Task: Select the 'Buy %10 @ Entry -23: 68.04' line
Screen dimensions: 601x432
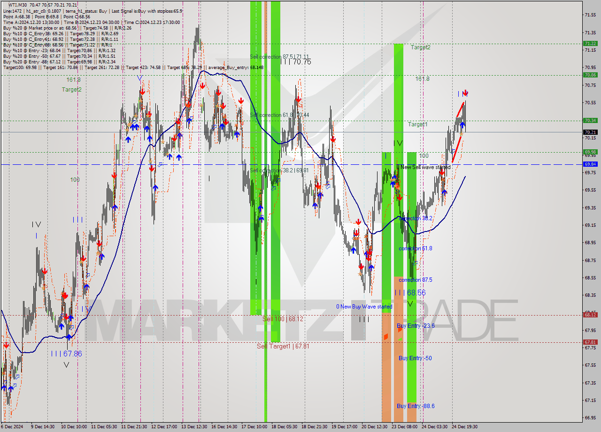Action: [59, 50]
